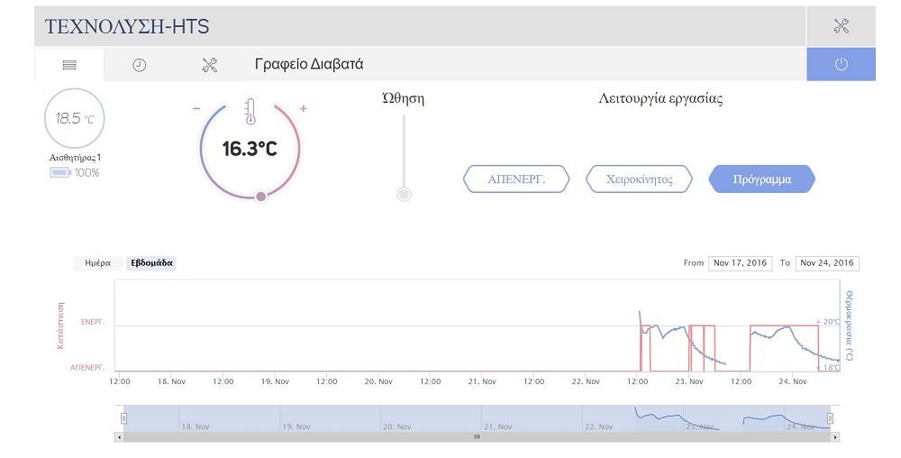Select the Πρόγραμμα mode button
This screenshot has height=458, width=901.
tap(762, 179)
